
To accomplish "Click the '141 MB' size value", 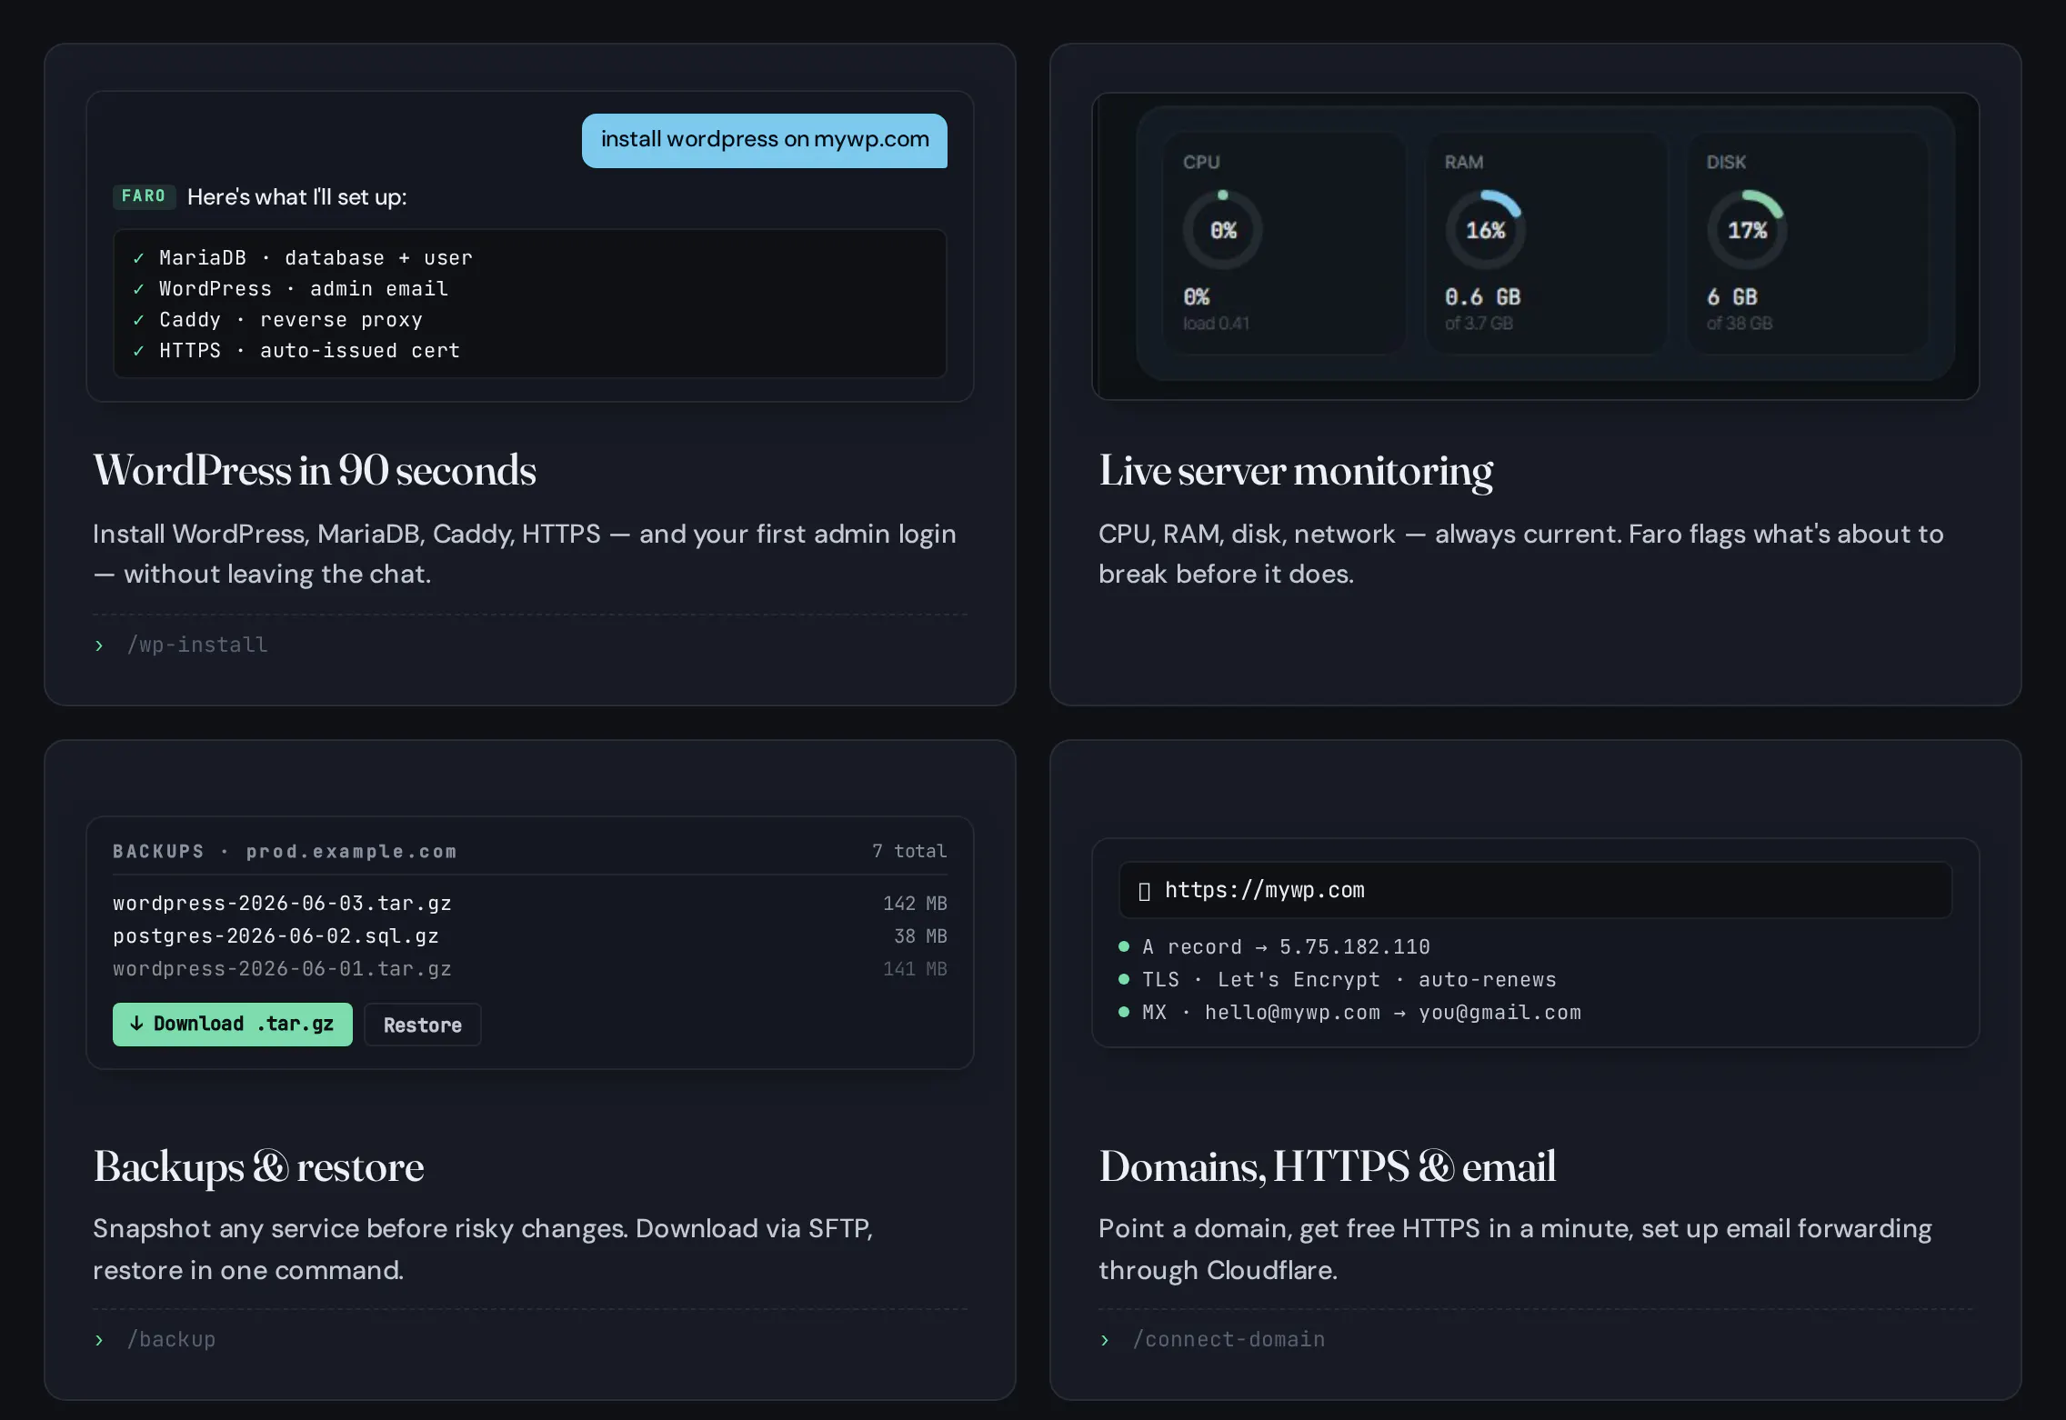I will [915, 968].
